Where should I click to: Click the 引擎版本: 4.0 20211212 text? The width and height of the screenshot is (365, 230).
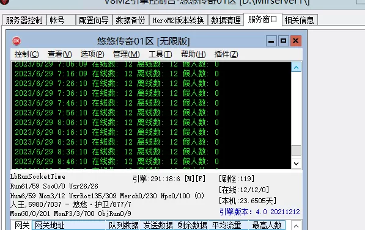(x=260, y=212)
